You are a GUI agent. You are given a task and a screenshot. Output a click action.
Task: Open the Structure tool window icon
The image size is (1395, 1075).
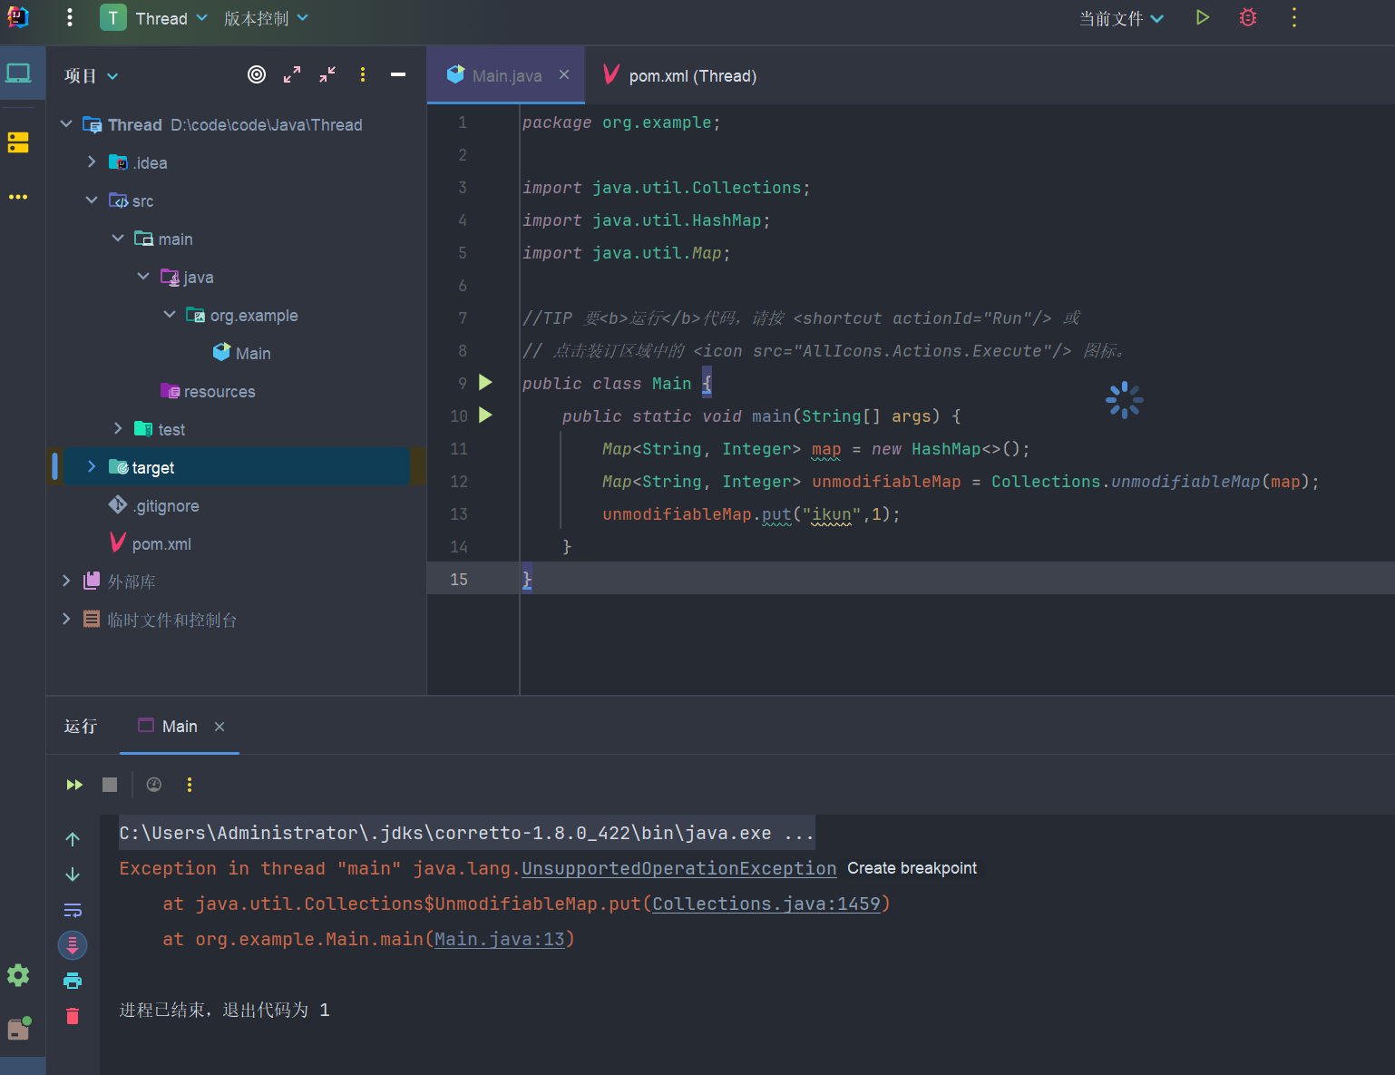click(18, 142)
